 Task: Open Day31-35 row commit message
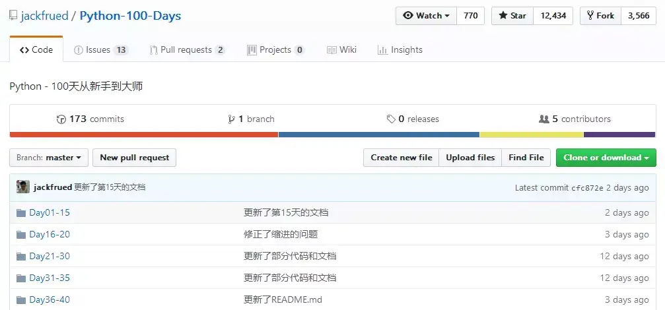tap(291, 278)
